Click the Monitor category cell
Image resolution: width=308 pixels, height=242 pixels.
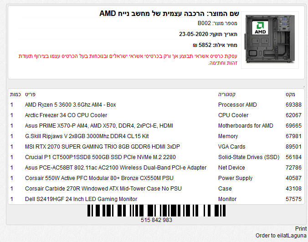point(227,199)
